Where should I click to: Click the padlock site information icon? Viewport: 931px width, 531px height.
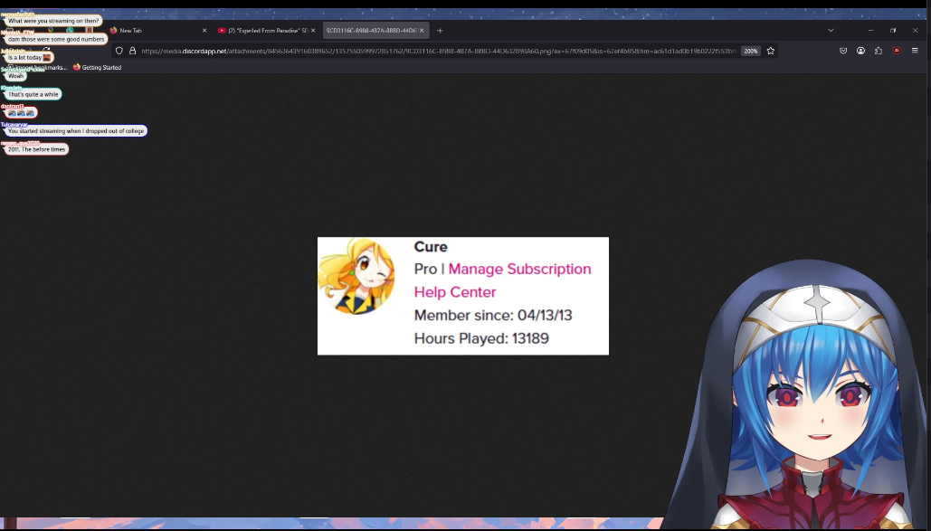point(132,51)
